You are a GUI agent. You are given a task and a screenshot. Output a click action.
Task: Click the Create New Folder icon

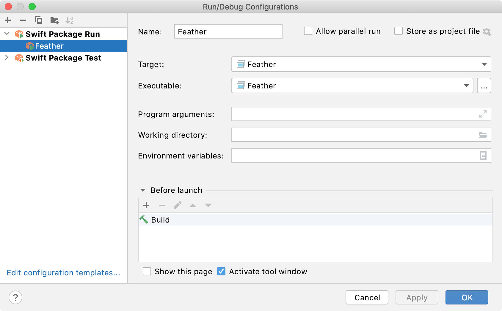pos(54,20)
